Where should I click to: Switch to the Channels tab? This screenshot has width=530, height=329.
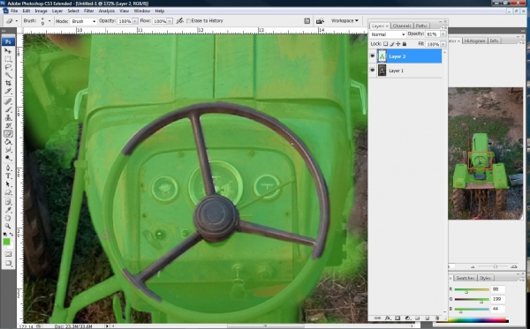tap(402, 26)
